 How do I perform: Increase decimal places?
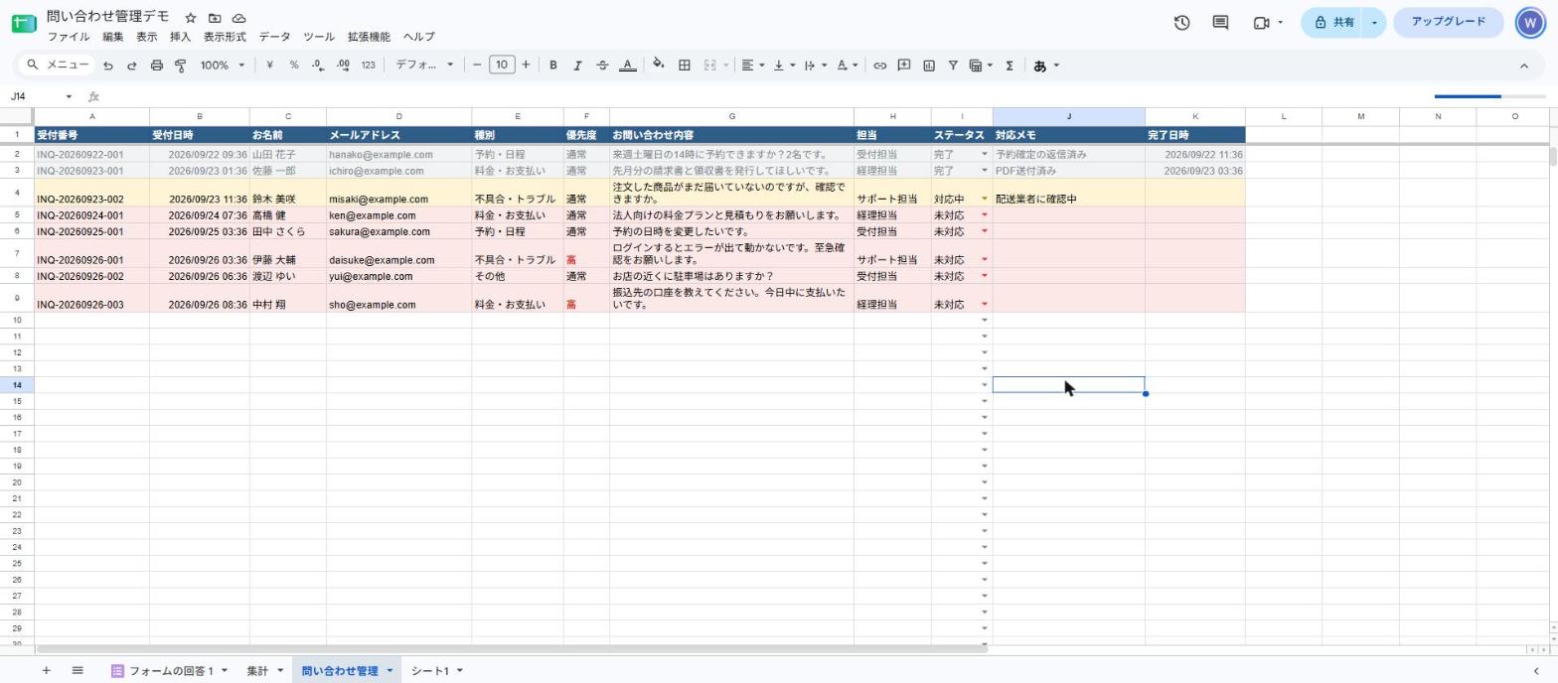343,66
